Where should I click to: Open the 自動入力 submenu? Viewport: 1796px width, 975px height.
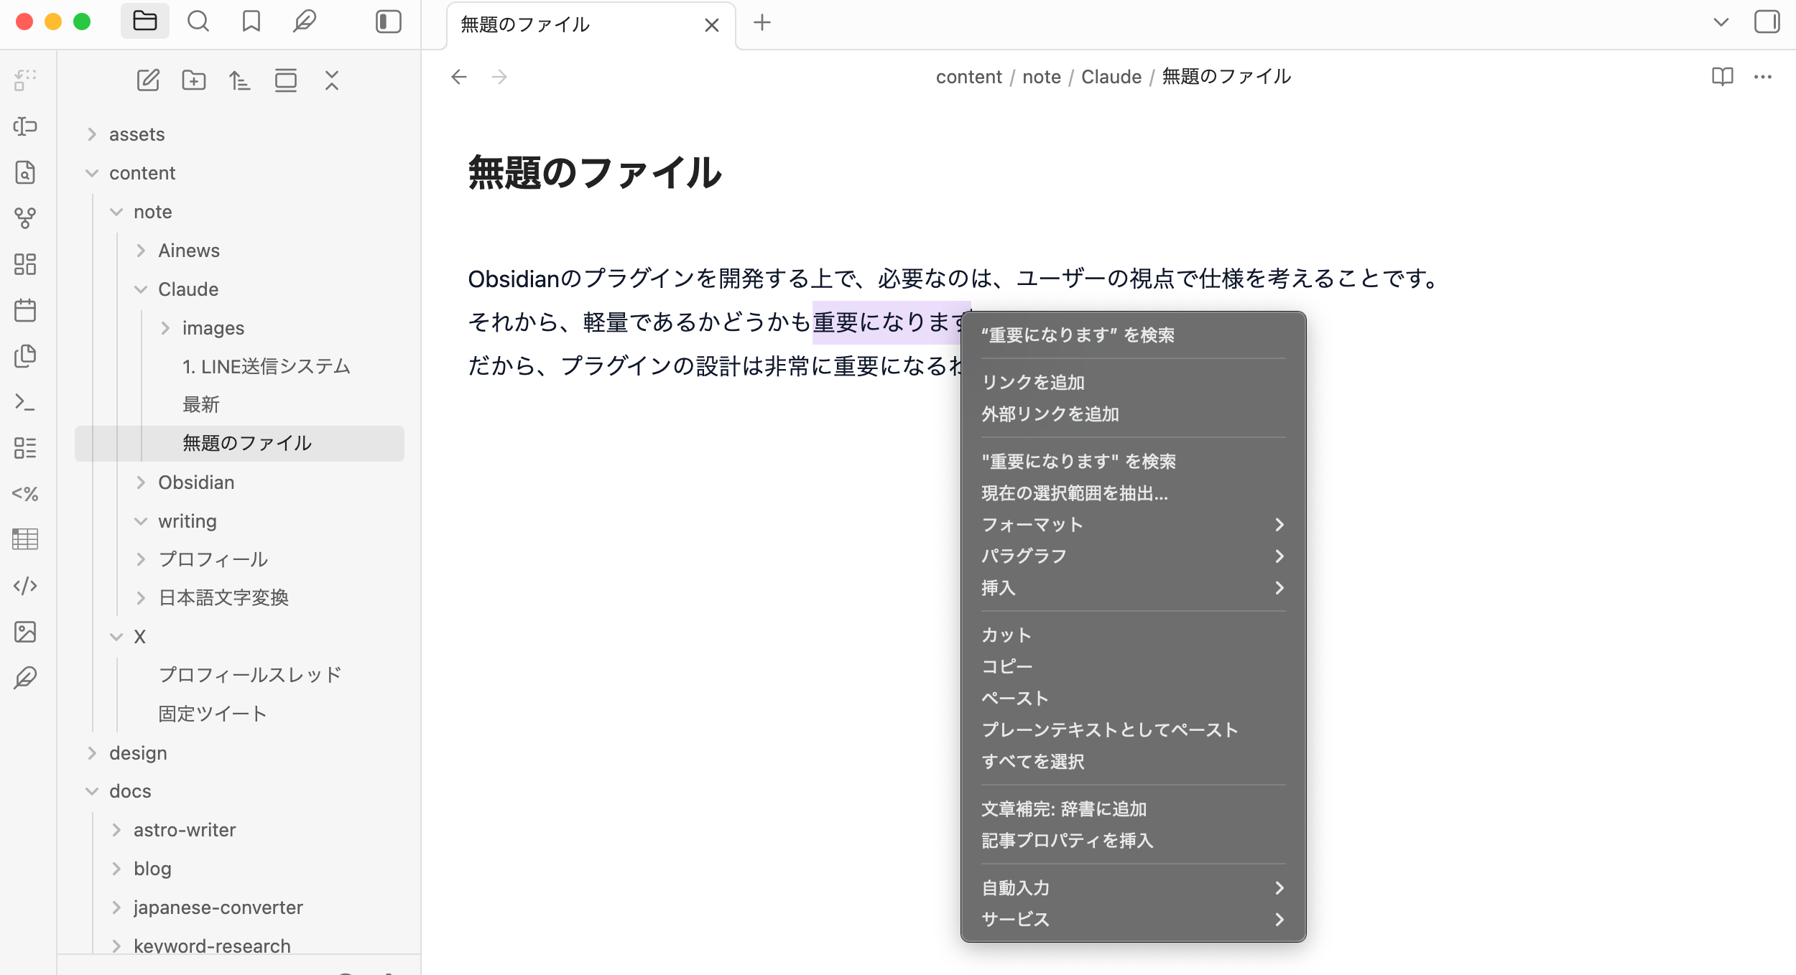pos(1133,888)
